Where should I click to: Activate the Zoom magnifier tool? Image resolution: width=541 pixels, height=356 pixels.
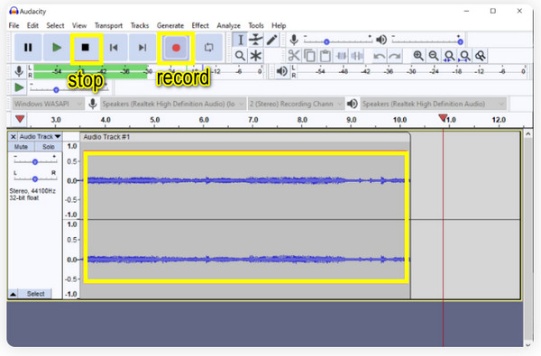coord(240,56)
